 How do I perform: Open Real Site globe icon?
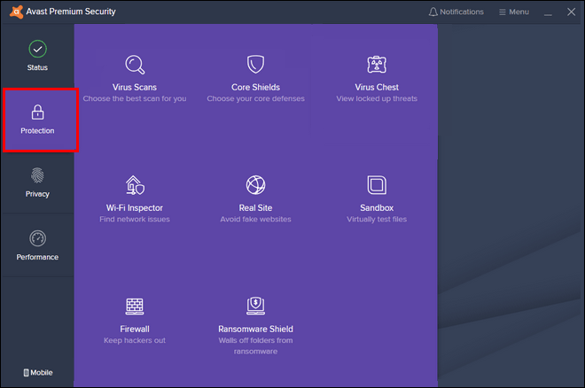coord(255,185)
